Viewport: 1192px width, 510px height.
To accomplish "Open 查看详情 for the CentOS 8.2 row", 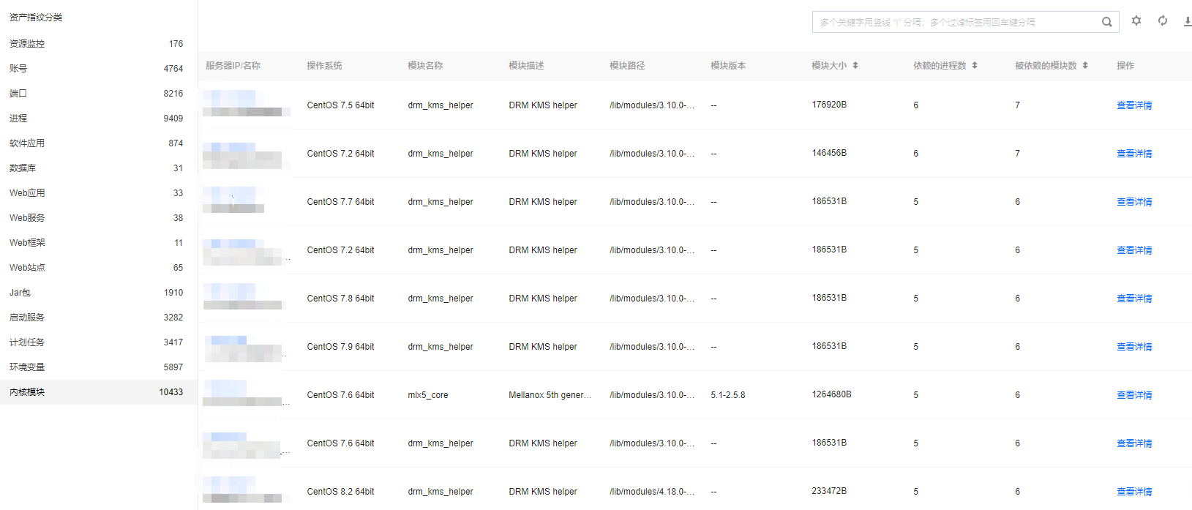I will click(x=1133, y=492).
